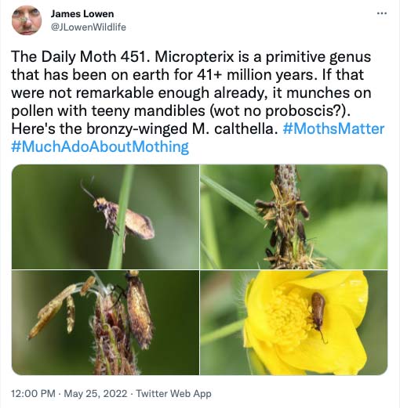This screenshot has width=400, height=408.
Task: Open James Lowen's profile avatar
Action: (27, 20)
